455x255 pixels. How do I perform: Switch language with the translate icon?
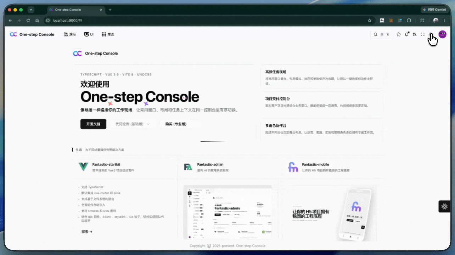(415, 34)
